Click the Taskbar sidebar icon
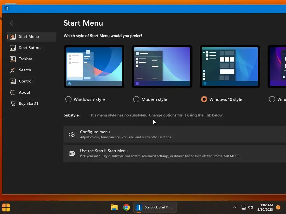 (x=13, y=59)
